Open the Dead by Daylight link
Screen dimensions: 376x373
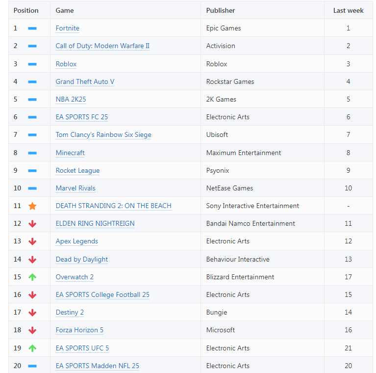pos(82,260)
